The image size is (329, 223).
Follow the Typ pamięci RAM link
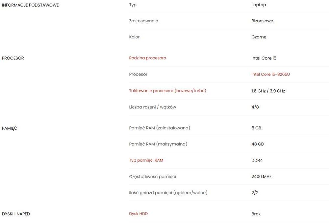[146, 160]
